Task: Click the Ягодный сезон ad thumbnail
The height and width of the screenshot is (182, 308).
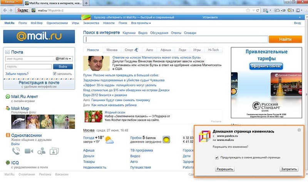Action: (x=93, y=117)
